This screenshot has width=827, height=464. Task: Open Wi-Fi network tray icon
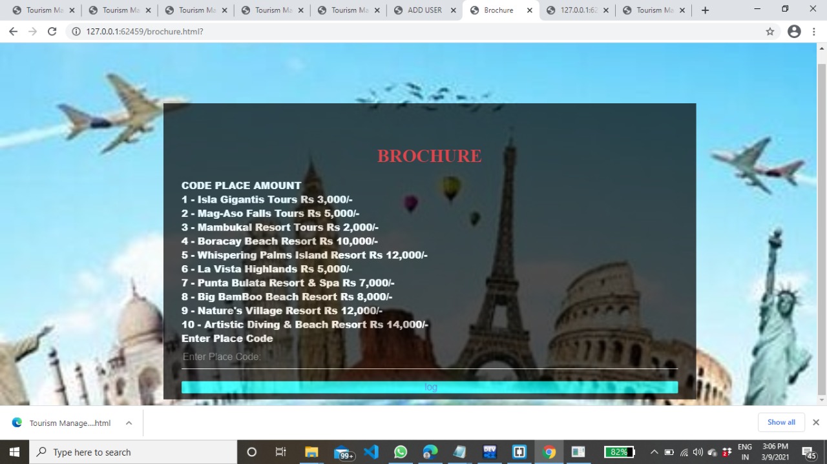point(684,452)
